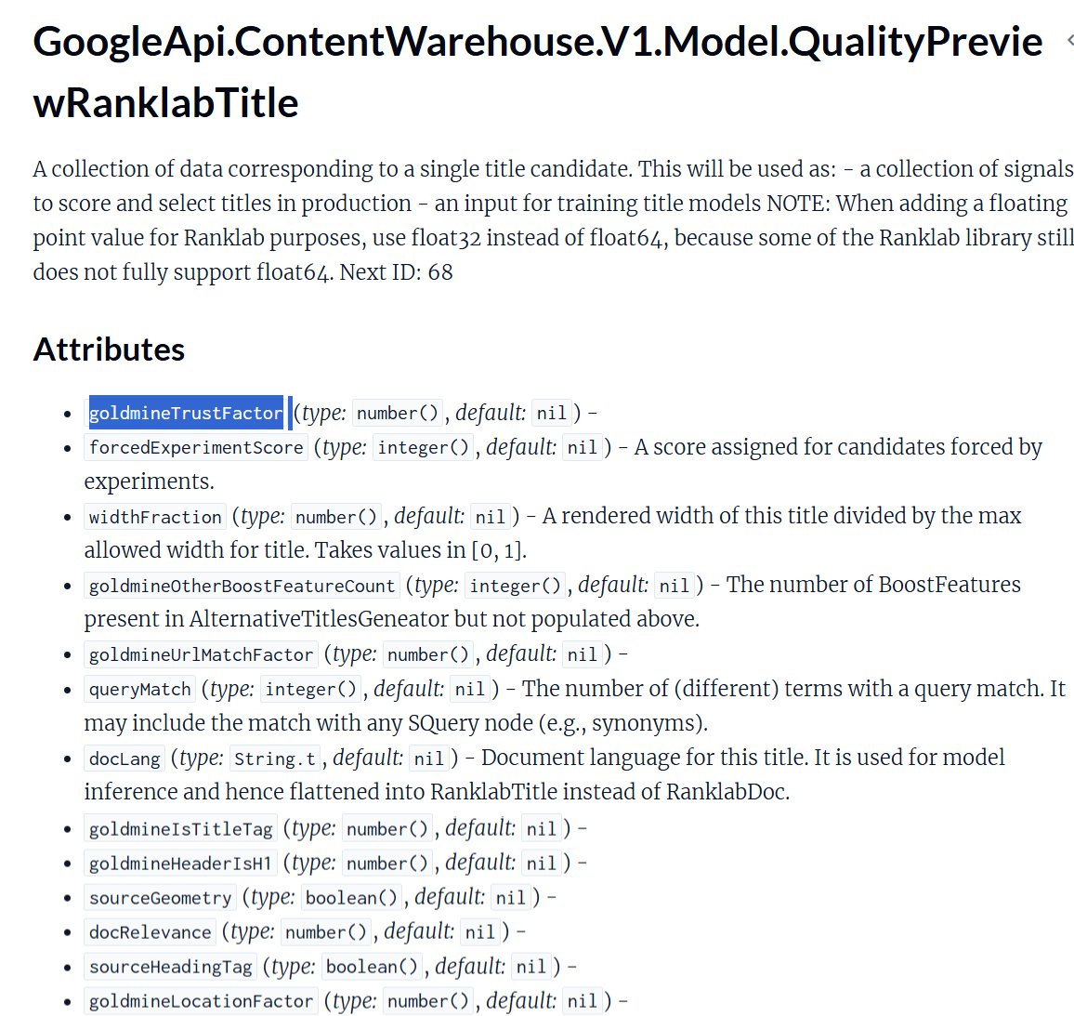Image resolution: width=1074 pixels, height=1016 pixels.
Task: Click the highlighted goldmineTrustFactor attribute
Action: point(186,413)
